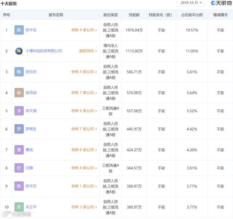The height and width of the screenshot is (219, 233).
Task: Open shareholder 陈守芬 profile link
Action: click(31, 186)
